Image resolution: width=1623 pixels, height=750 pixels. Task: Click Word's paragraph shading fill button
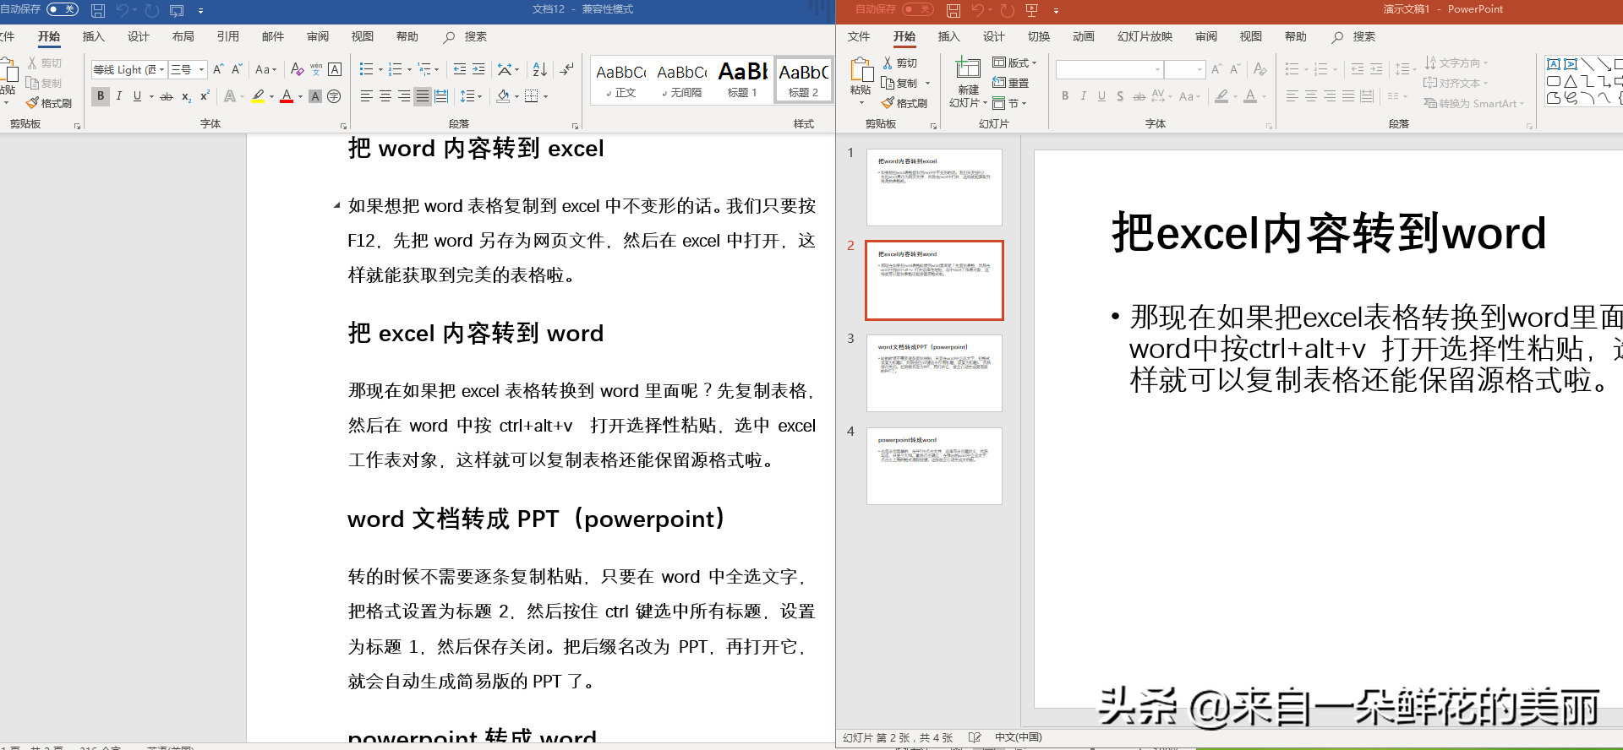click(504, 96)
